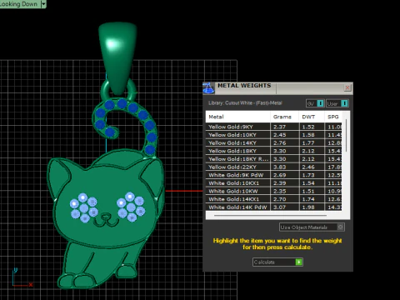Click the 3.07 grams value
The width and height of the screenshot is (400, 300).
(279, 207)
